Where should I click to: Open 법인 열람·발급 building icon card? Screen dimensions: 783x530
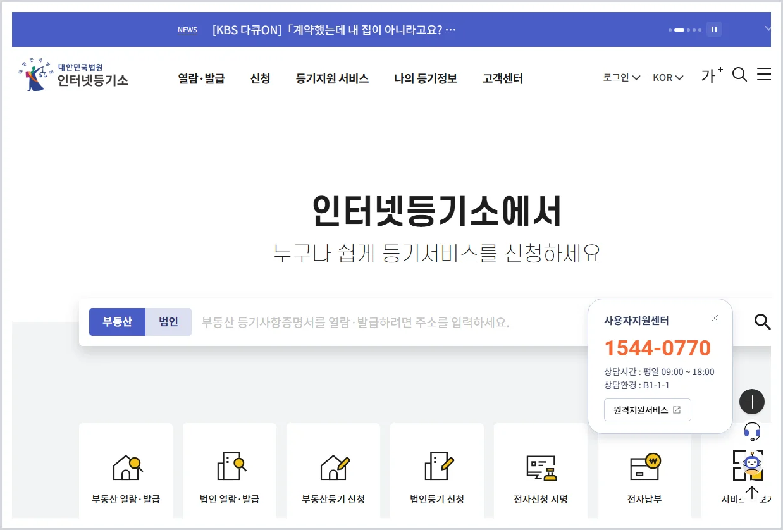coord(230,470)
